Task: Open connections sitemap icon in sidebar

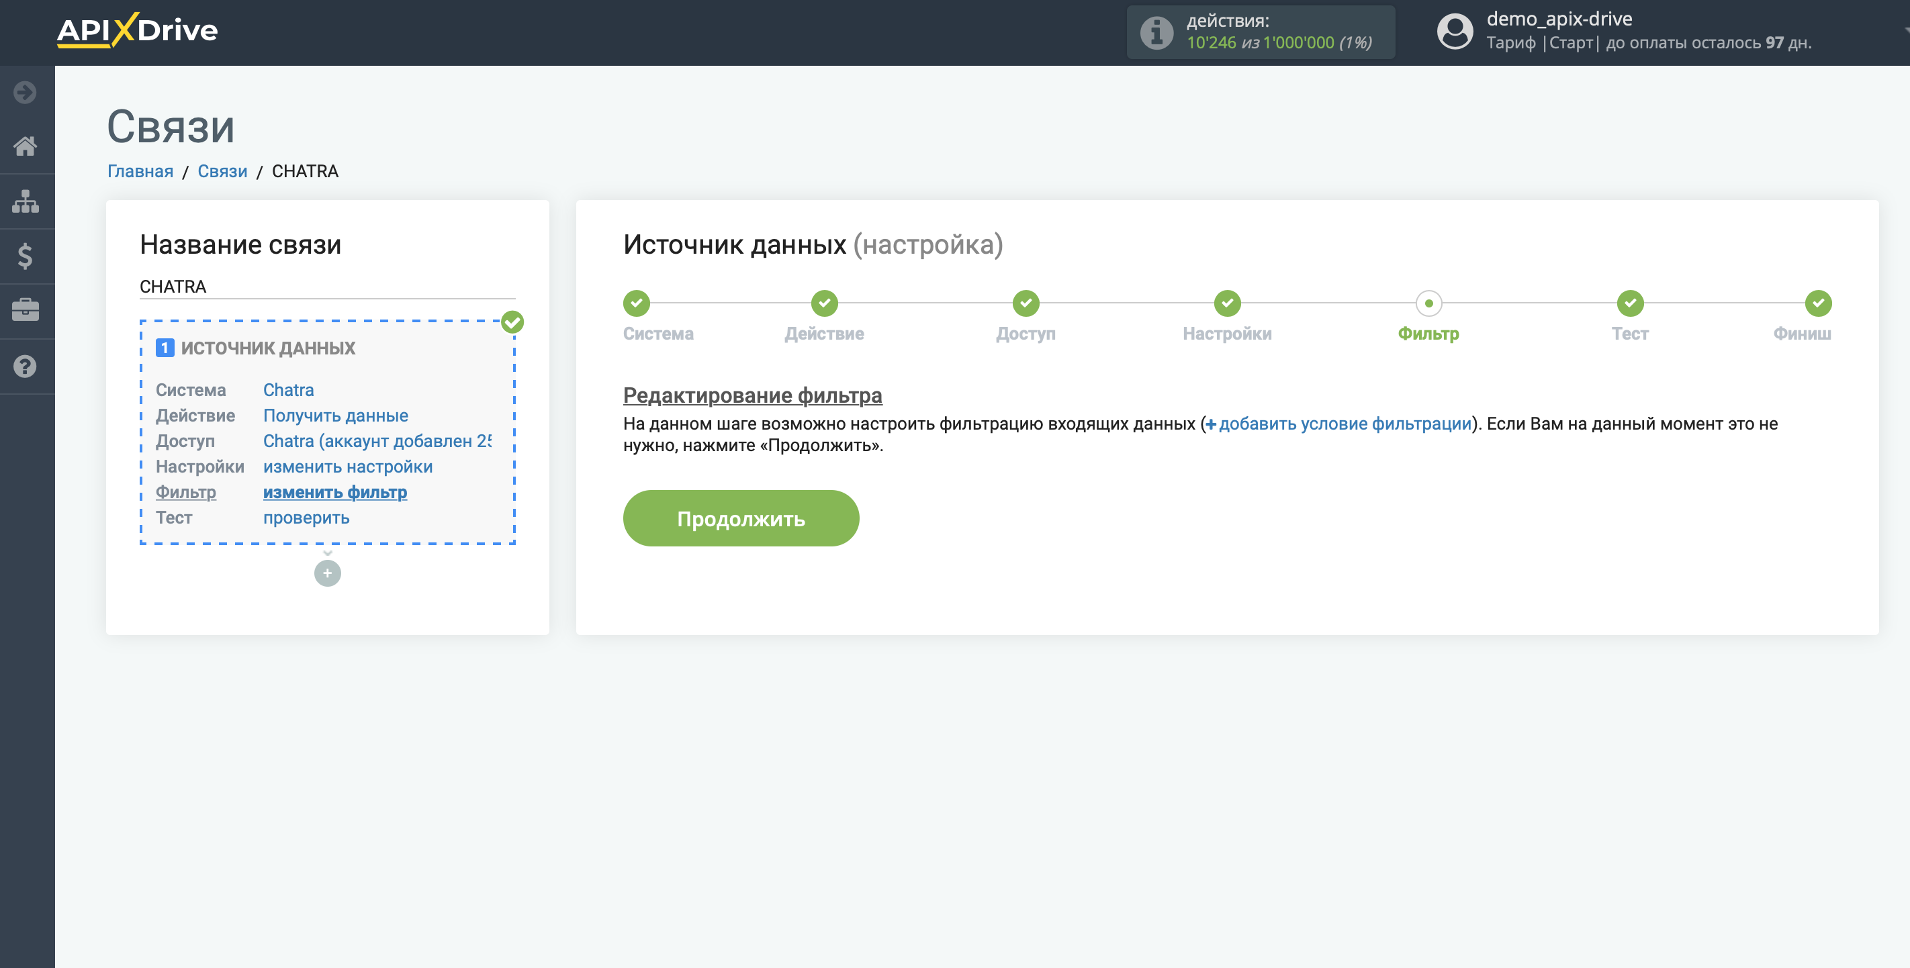Action: (x=26, y=201)
